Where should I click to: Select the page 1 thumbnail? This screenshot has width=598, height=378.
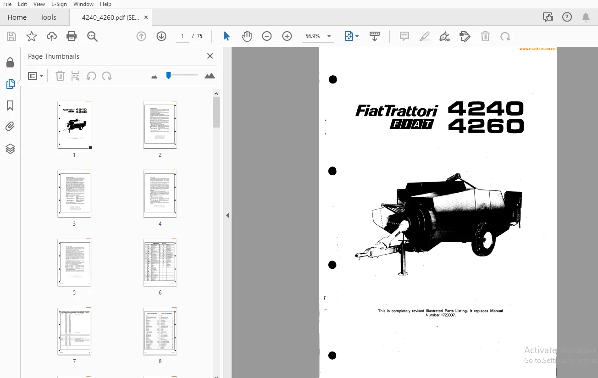pyautogui.click(x=74, y=125)
